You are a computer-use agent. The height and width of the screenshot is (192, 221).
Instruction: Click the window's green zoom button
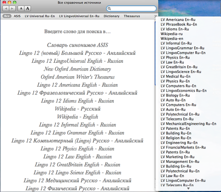[x=15, y=2]
